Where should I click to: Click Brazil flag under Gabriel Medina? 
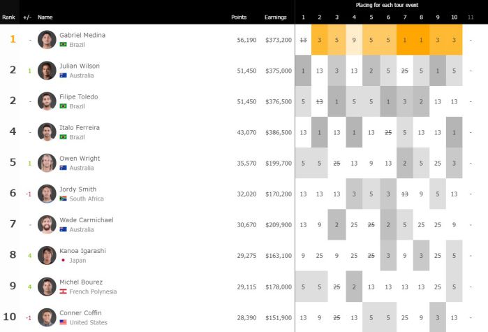click(x=63, y=44)
